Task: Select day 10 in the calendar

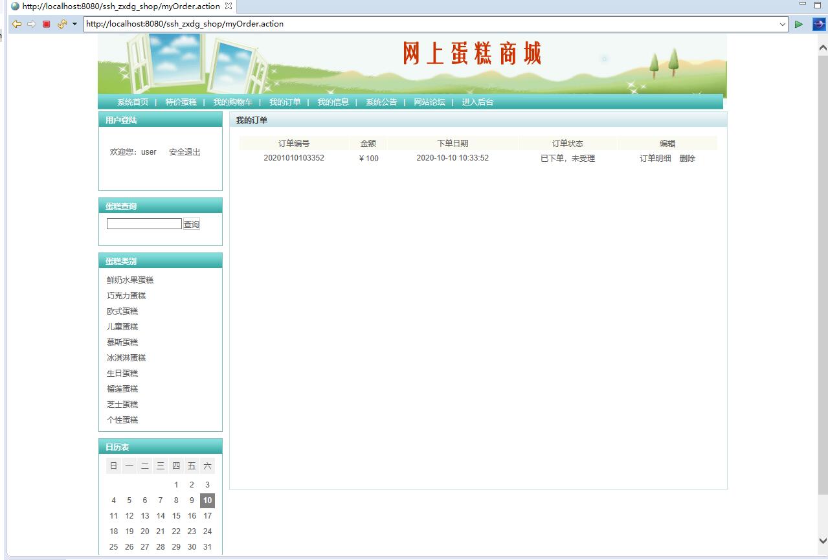Action: [207, 500]
